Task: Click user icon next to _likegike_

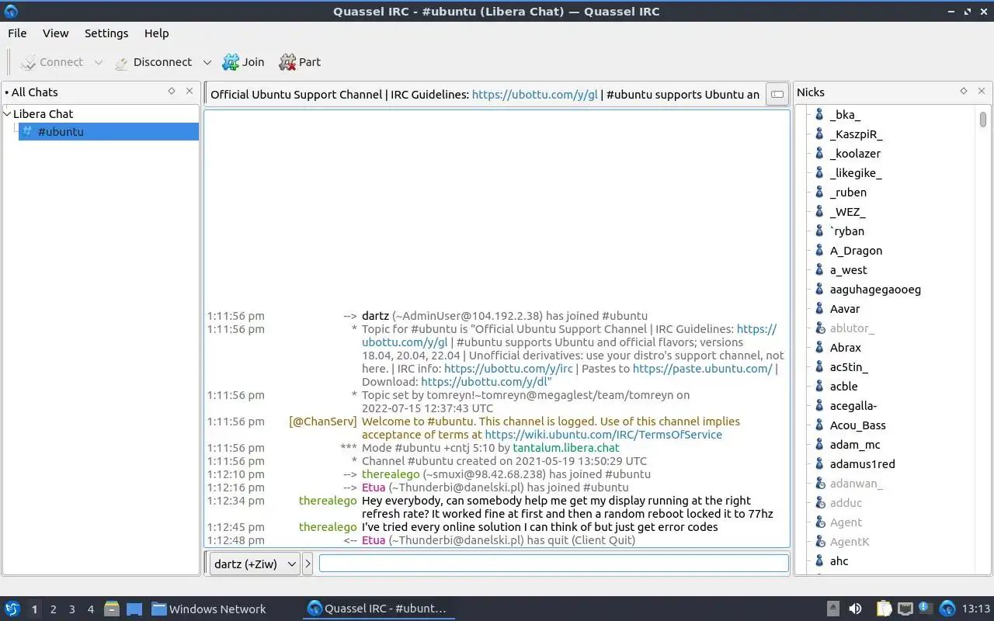Action: tap(819, 173)
